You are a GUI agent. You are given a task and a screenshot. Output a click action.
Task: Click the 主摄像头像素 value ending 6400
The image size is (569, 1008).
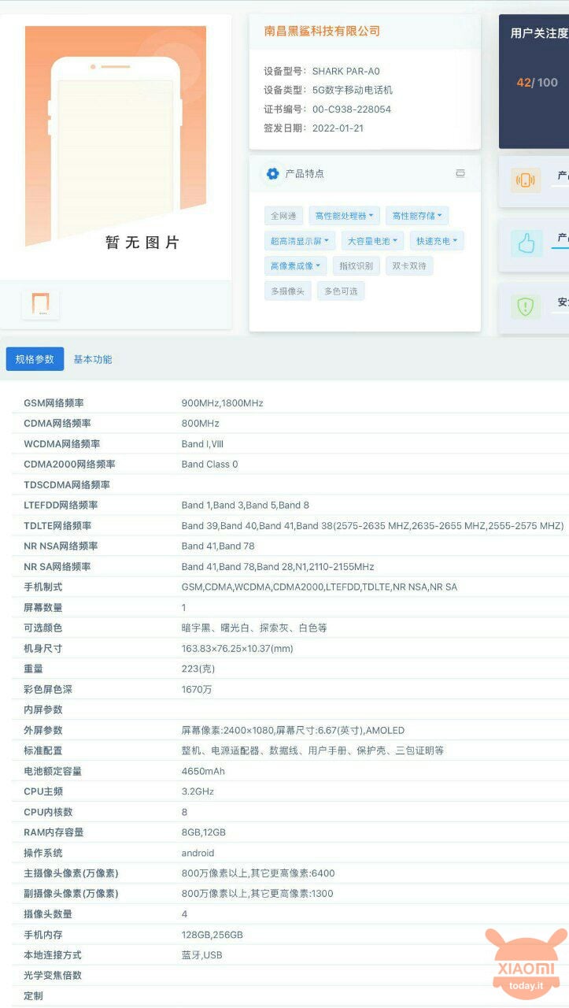point(258,874)
